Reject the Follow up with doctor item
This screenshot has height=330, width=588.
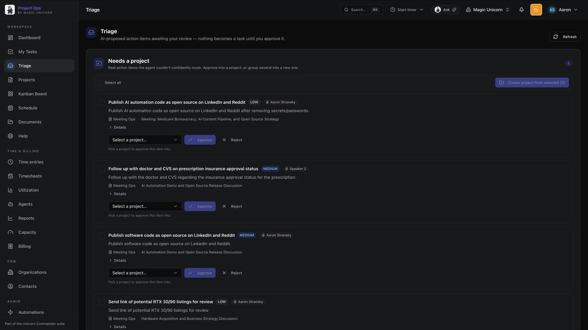232,206
